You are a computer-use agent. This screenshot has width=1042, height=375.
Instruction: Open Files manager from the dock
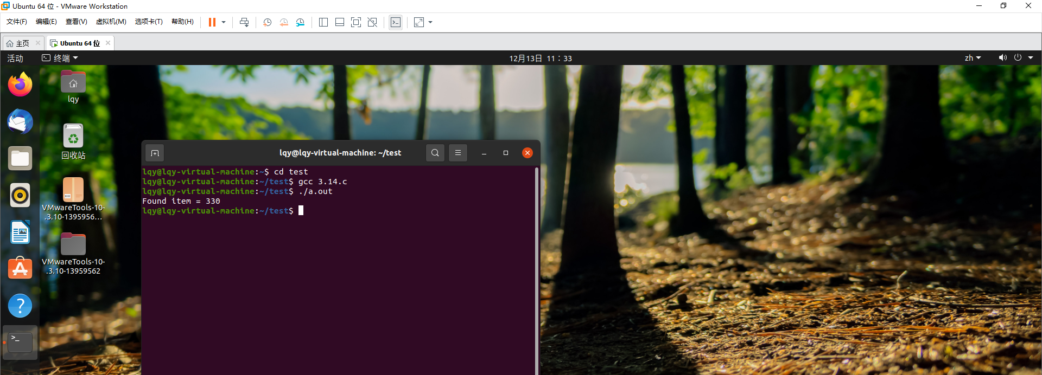pos(20,158)
